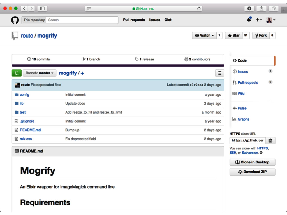Open the clone help question mark icon

point(261,153)
